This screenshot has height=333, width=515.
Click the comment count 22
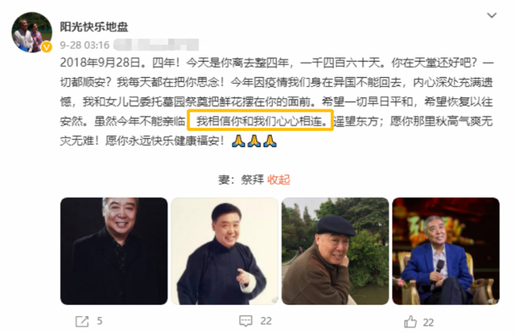tap(266, 321)
